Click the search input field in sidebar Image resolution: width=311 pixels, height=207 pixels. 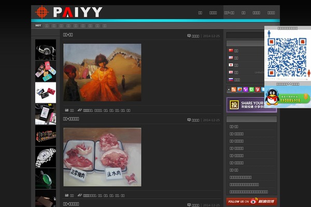[245, 36]
